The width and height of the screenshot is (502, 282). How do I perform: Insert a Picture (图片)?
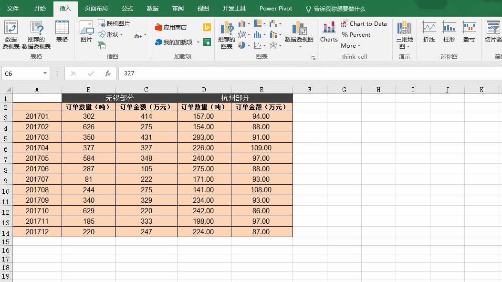pyautogui.click(x=86, y=31)
